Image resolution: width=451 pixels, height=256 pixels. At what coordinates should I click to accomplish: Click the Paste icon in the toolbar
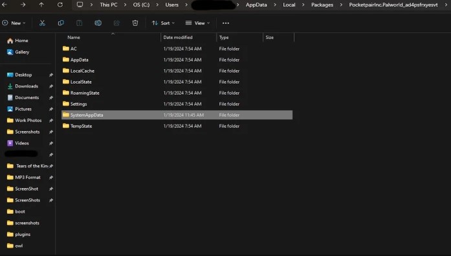[x=79, y=23]
